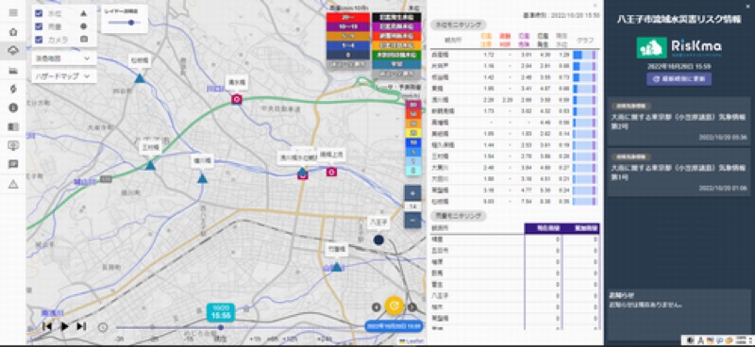Open the hamburger menu in the sidebar
The image size is (755, 347).
(13, 13)
